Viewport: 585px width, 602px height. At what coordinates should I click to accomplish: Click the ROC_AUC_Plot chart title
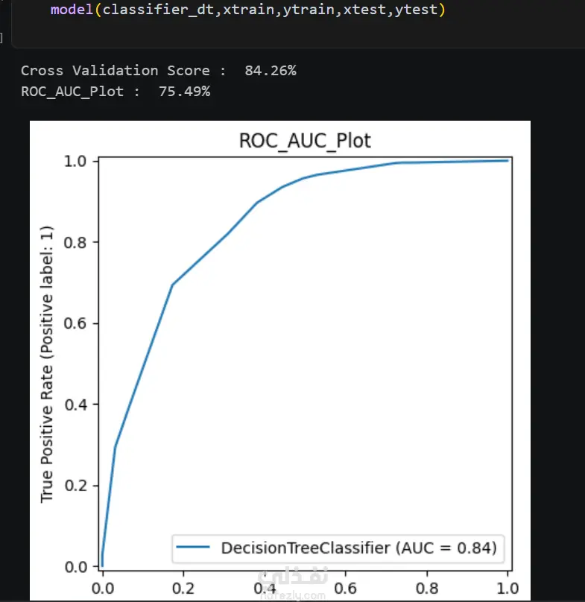[x=305, y=141]
